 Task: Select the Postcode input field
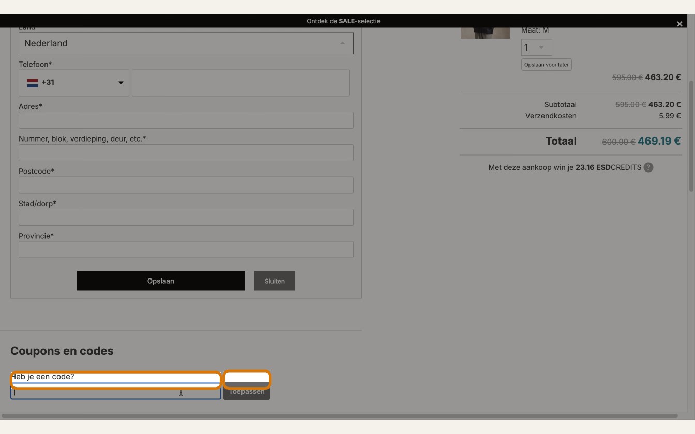(x=186, y=185)
